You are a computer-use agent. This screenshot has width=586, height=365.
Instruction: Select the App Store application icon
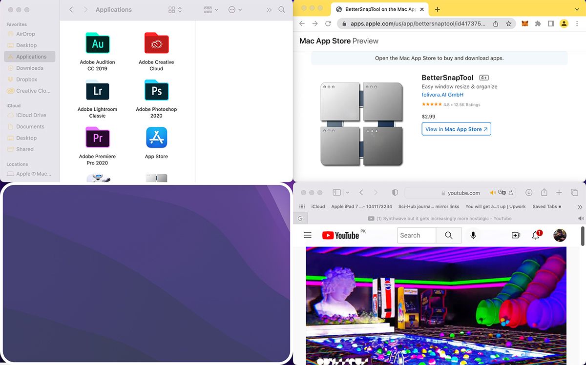click(x=156, y=138)
